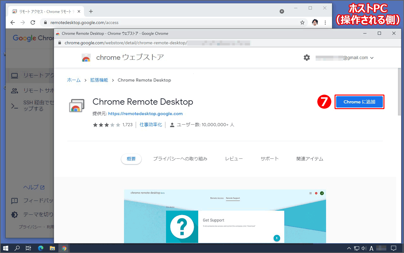Bookmark page with the star icon
The height and width of the screenshot is (253, 404).
click(302, 22)
